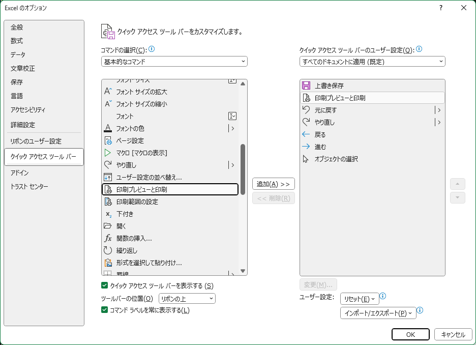Click the command list scroll down arrow
The image size is (476, 345).
click(x=243, y=271)
